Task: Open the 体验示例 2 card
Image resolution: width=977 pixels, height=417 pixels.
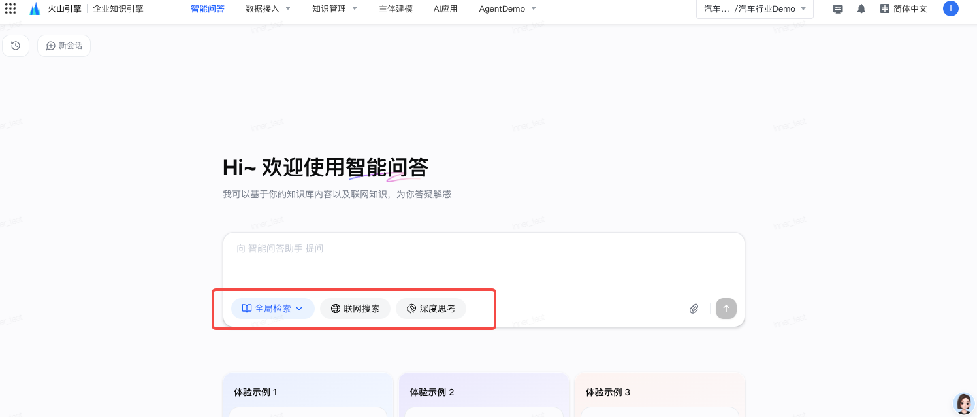Action: coord(484,395)
